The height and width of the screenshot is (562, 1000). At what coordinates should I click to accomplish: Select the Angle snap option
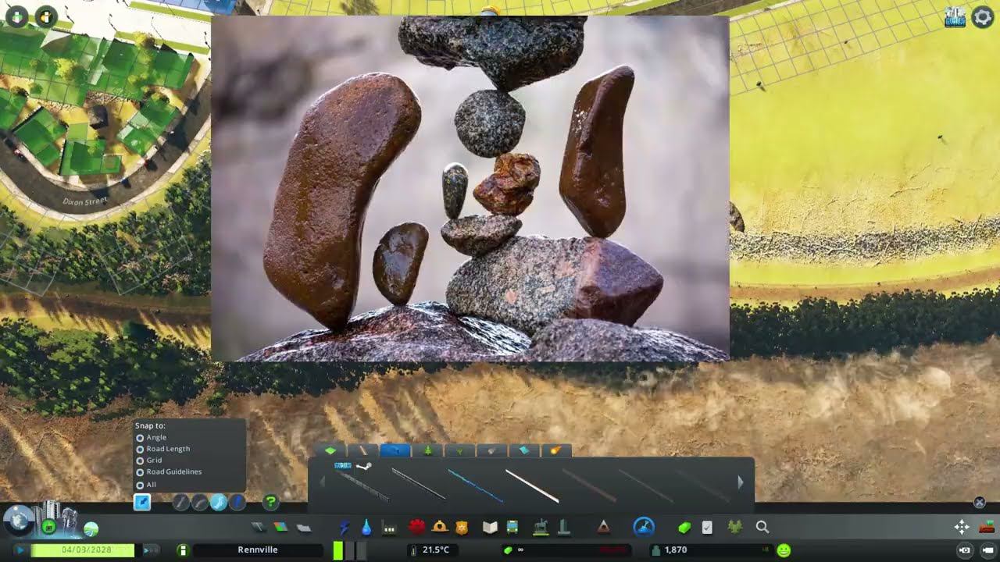152,438
